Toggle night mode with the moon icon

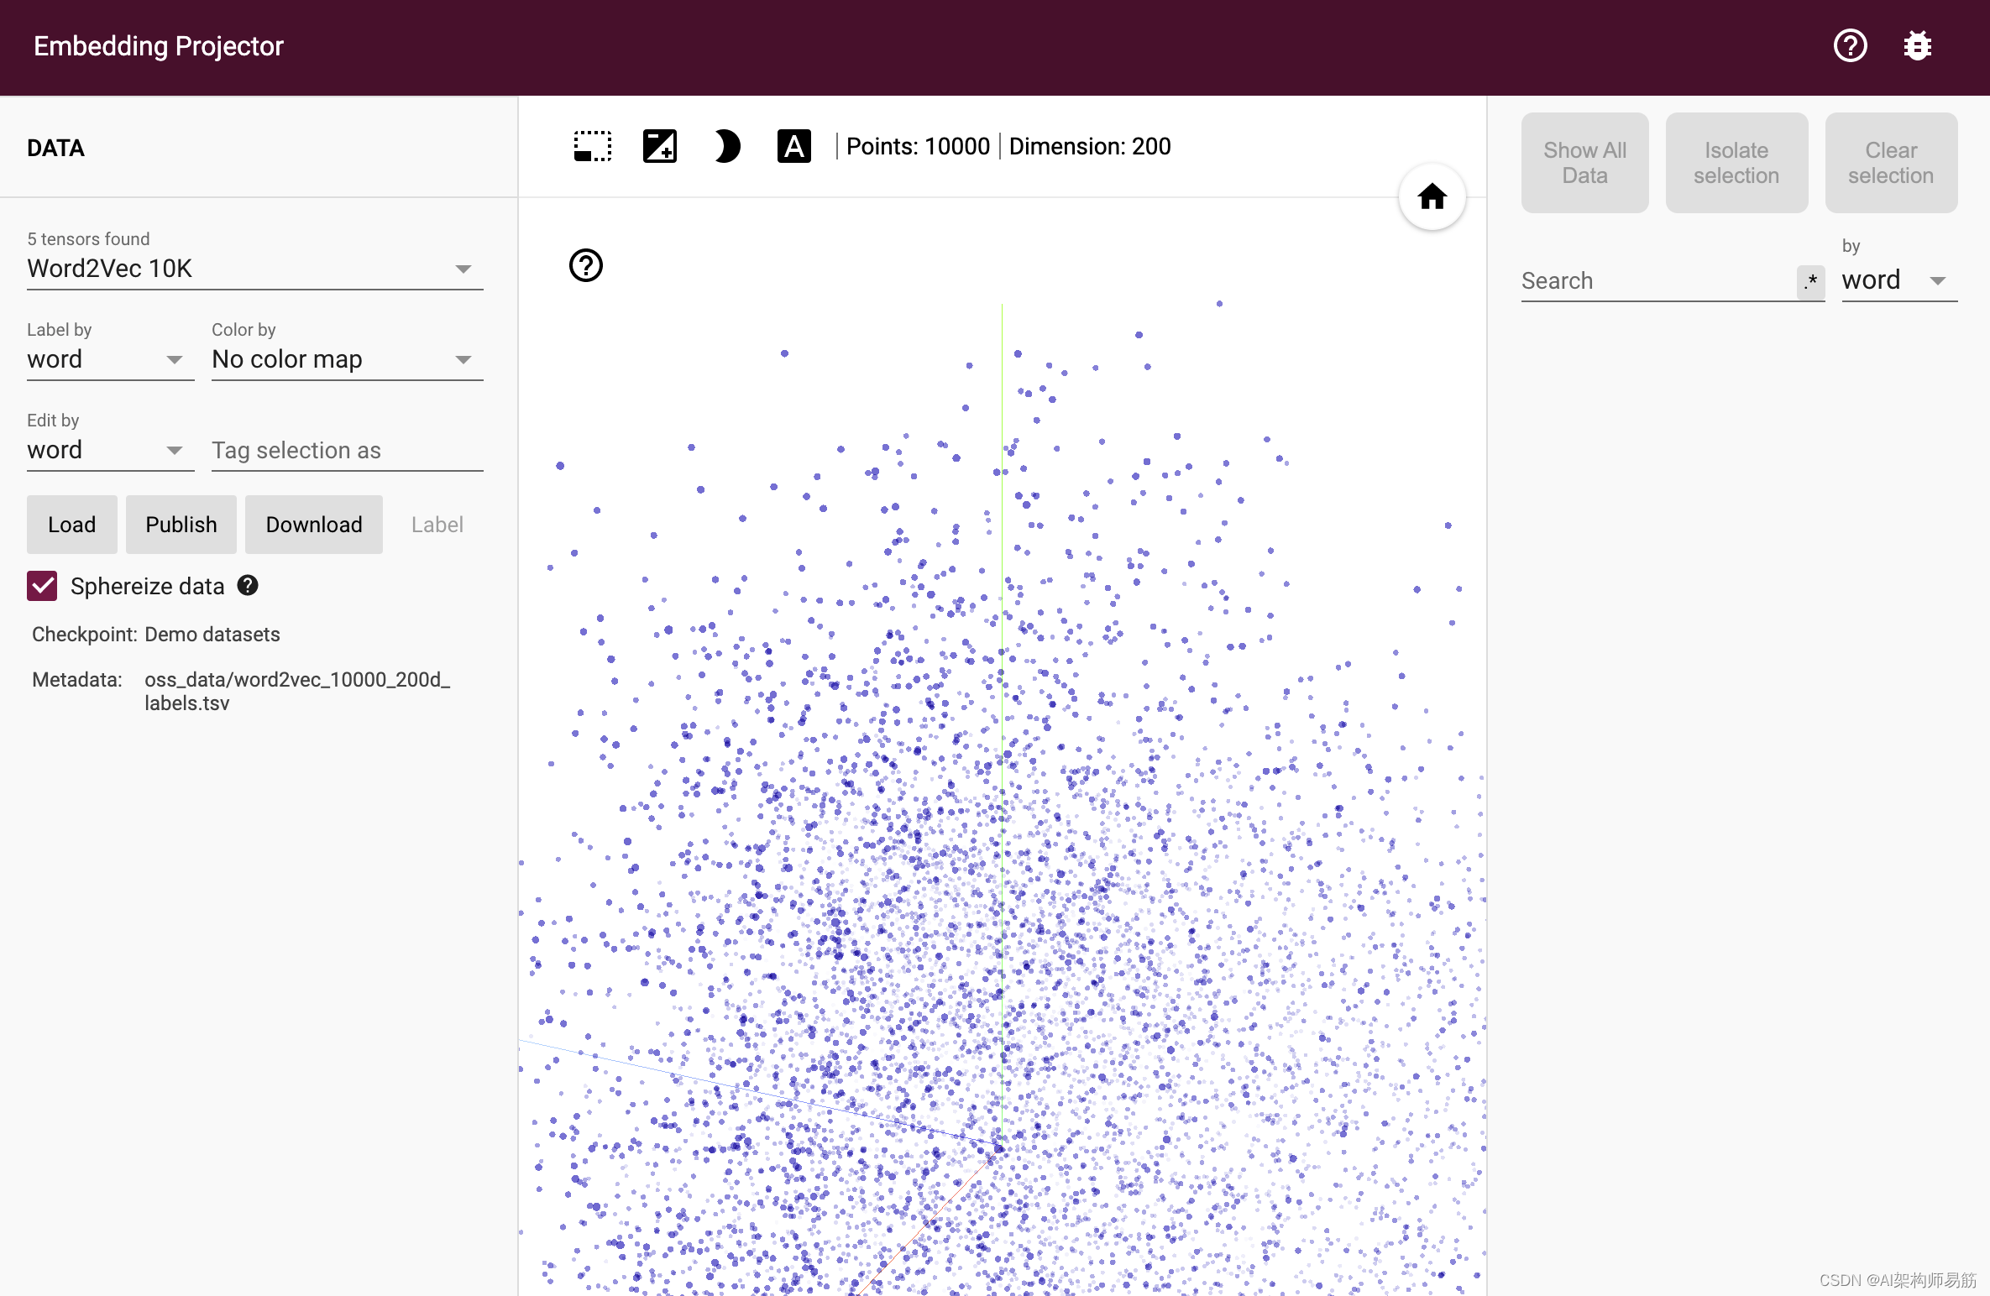727,146
